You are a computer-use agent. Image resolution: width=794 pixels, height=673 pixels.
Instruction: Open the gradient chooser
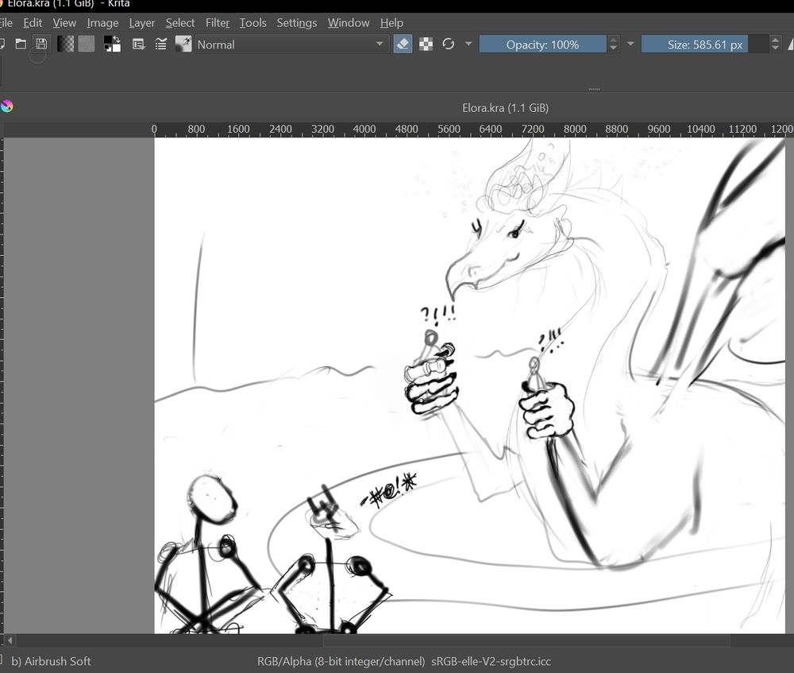(x=65, y=44)
